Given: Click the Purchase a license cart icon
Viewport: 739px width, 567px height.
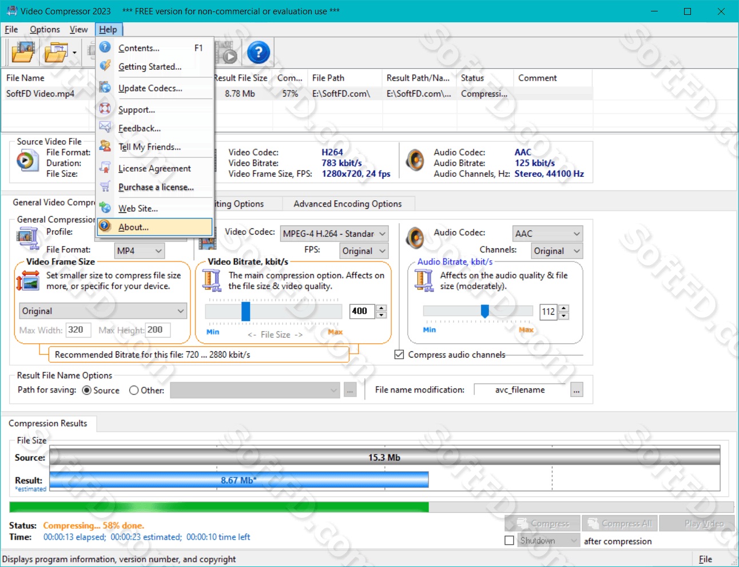Looking at the screenshot, I should (105, 187).
